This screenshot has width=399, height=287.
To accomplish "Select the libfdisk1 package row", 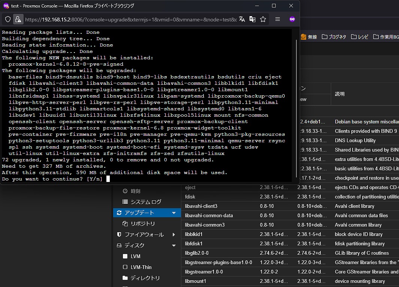I will (290, 244).
